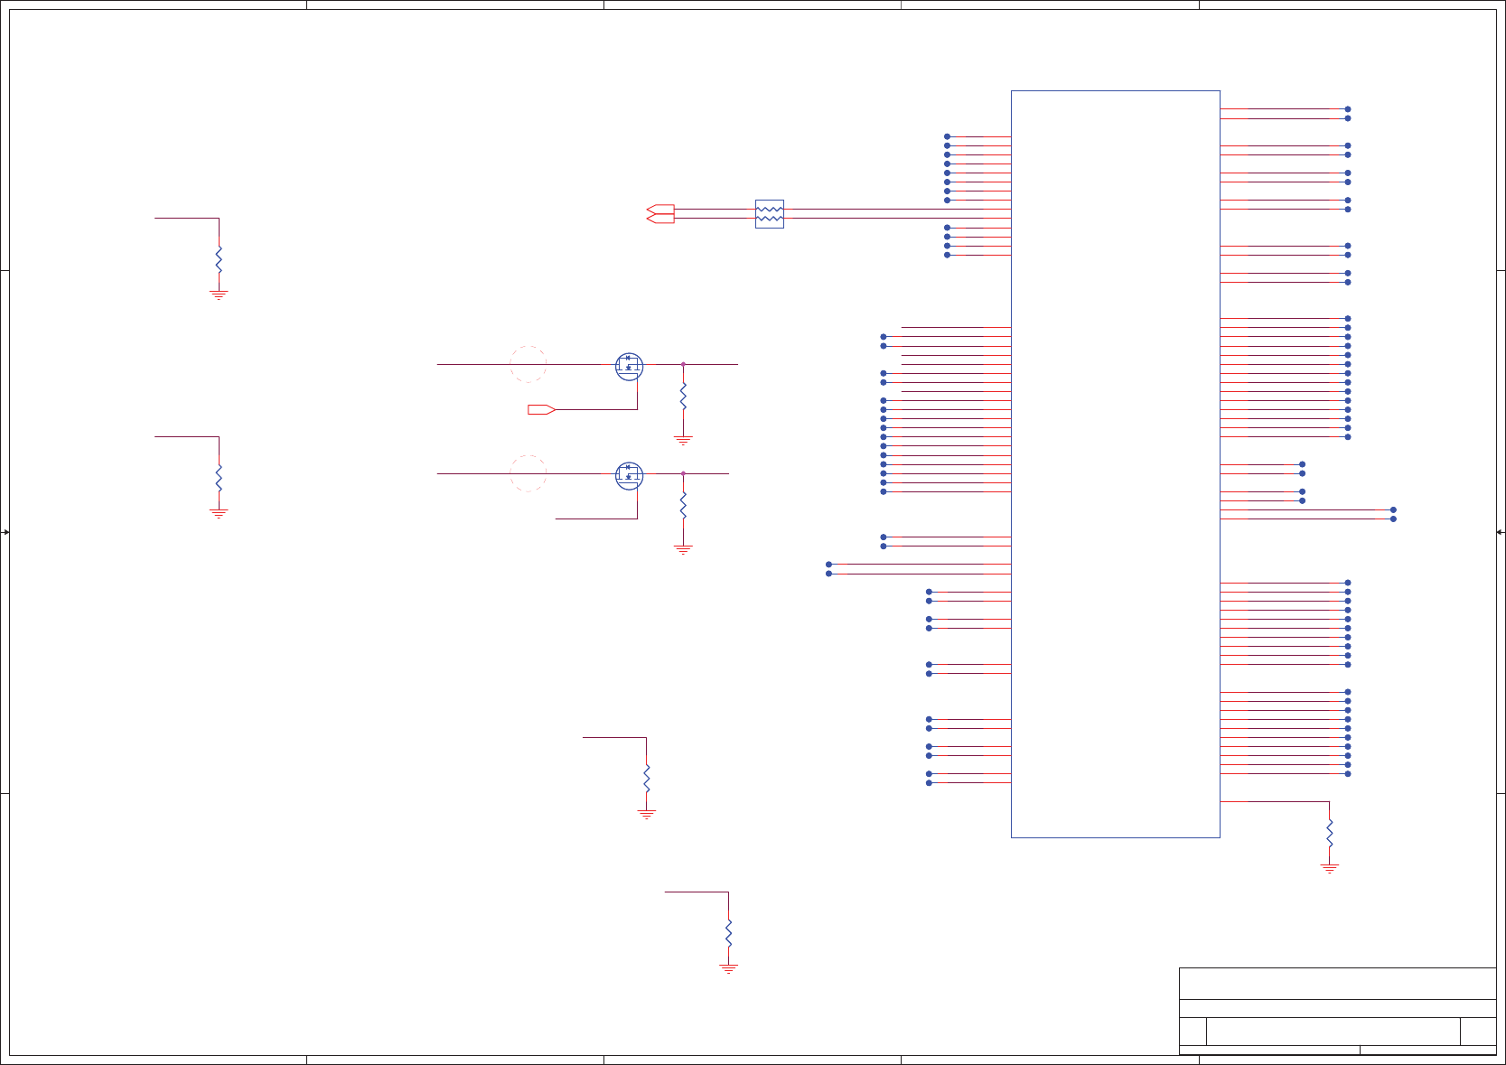Viewport: 1506px width, 1065px height.
Task: Click the upper MOSFET whose gate has a port
Action: point(629,366)
